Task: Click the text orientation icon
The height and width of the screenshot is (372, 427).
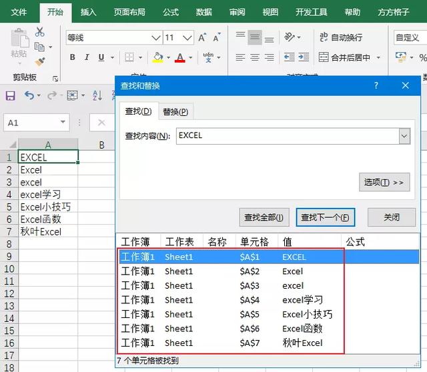Action: pos(289,37)
